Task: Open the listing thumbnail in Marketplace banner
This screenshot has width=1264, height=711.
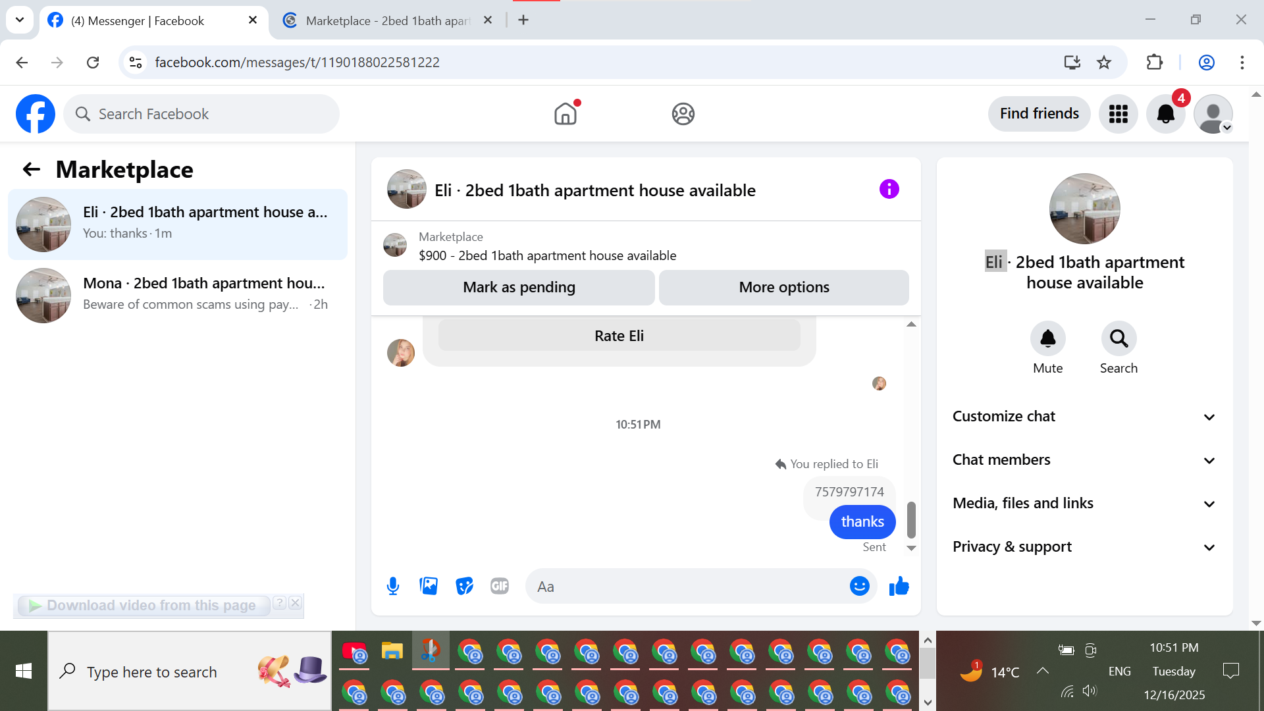Action: [395, 245]
